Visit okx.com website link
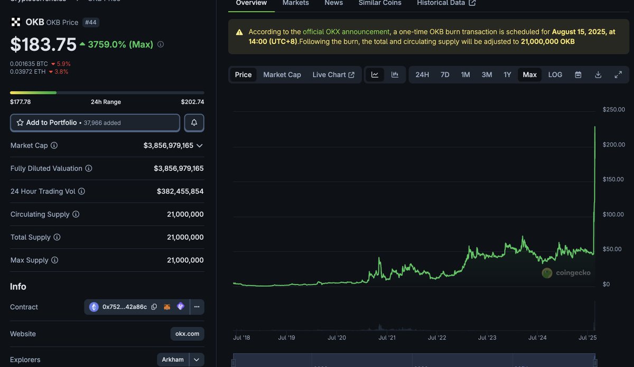The height and width of the screenshot is (367, 634). 188,334
